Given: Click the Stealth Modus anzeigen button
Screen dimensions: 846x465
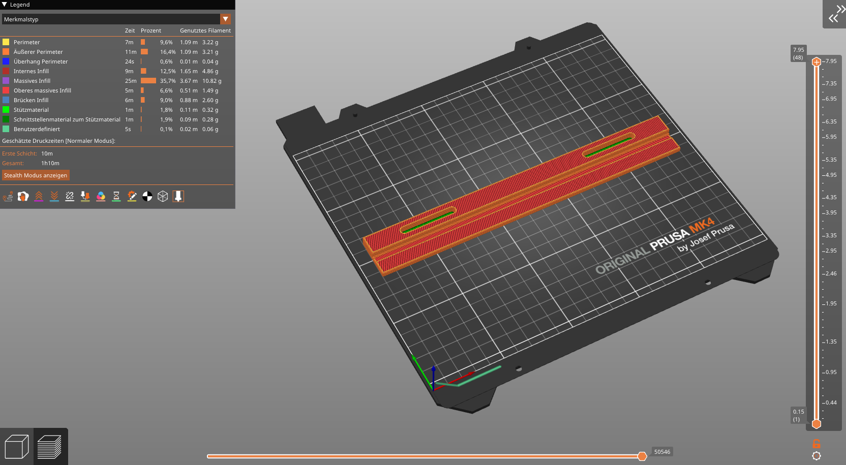Looking at the screenshot, I should click(x=36, y=175).
